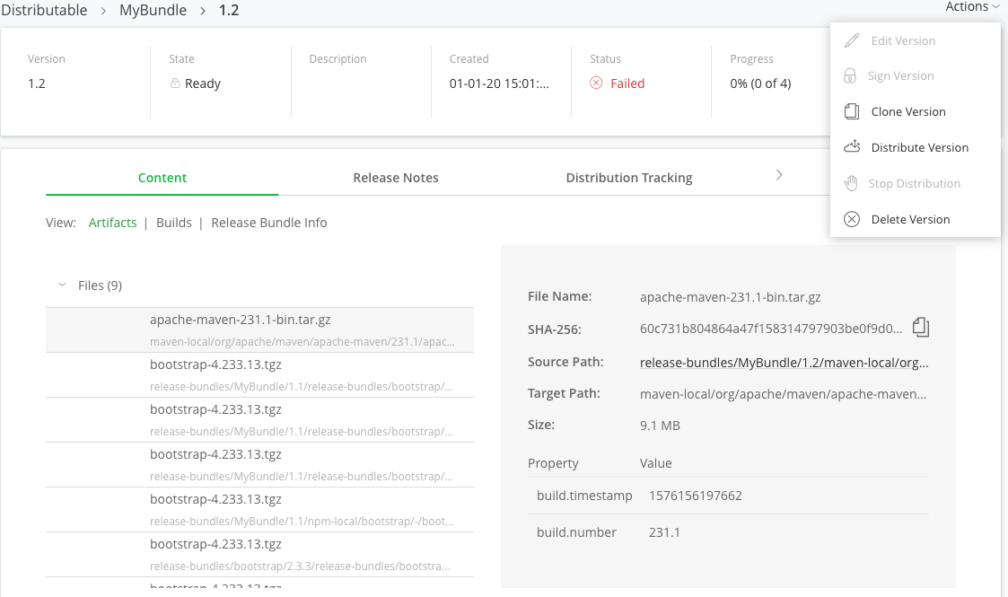Click the cloud icon beside Distribute Version
Screen dimensions: 1008x597
[x=852, y=146]
